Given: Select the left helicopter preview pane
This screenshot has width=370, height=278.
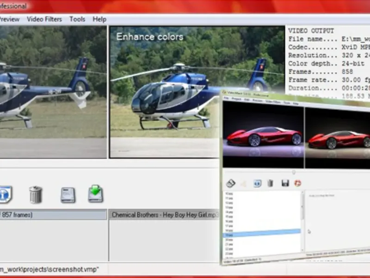Looking at the screenshot, I should click(x=53, y=92).
